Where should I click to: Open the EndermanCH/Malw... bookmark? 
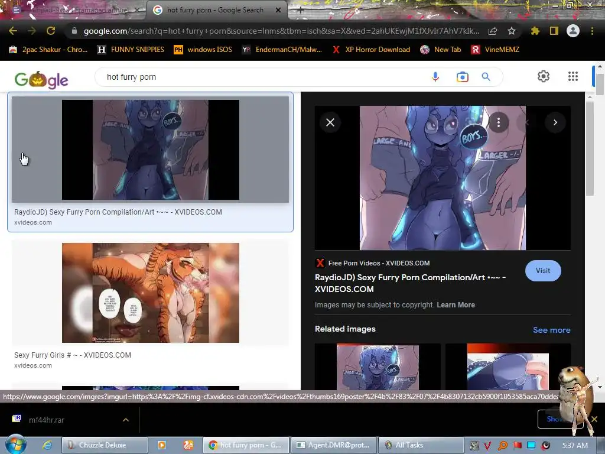click(x=282, y=50)
